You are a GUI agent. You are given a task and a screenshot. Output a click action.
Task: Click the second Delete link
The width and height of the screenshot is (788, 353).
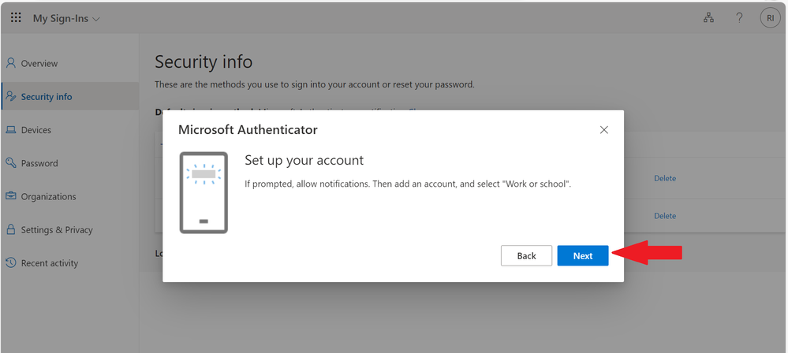point(665,216)
